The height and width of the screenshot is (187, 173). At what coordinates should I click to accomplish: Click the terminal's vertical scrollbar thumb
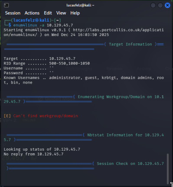[168, 169]
